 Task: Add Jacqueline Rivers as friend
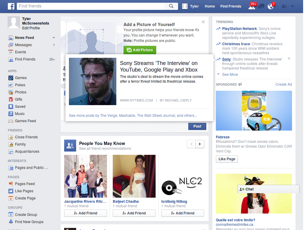pos(85,213)
